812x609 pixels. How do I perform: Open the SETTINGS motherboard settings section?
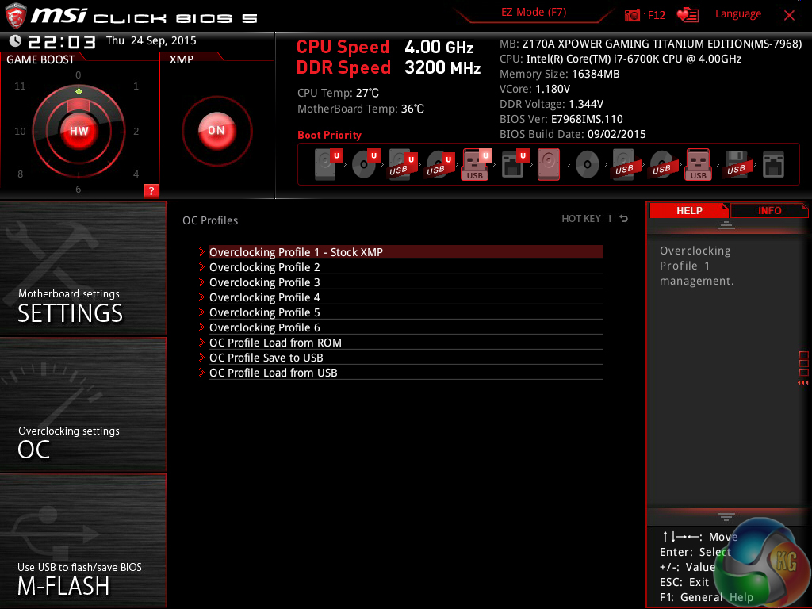[82, 268]
